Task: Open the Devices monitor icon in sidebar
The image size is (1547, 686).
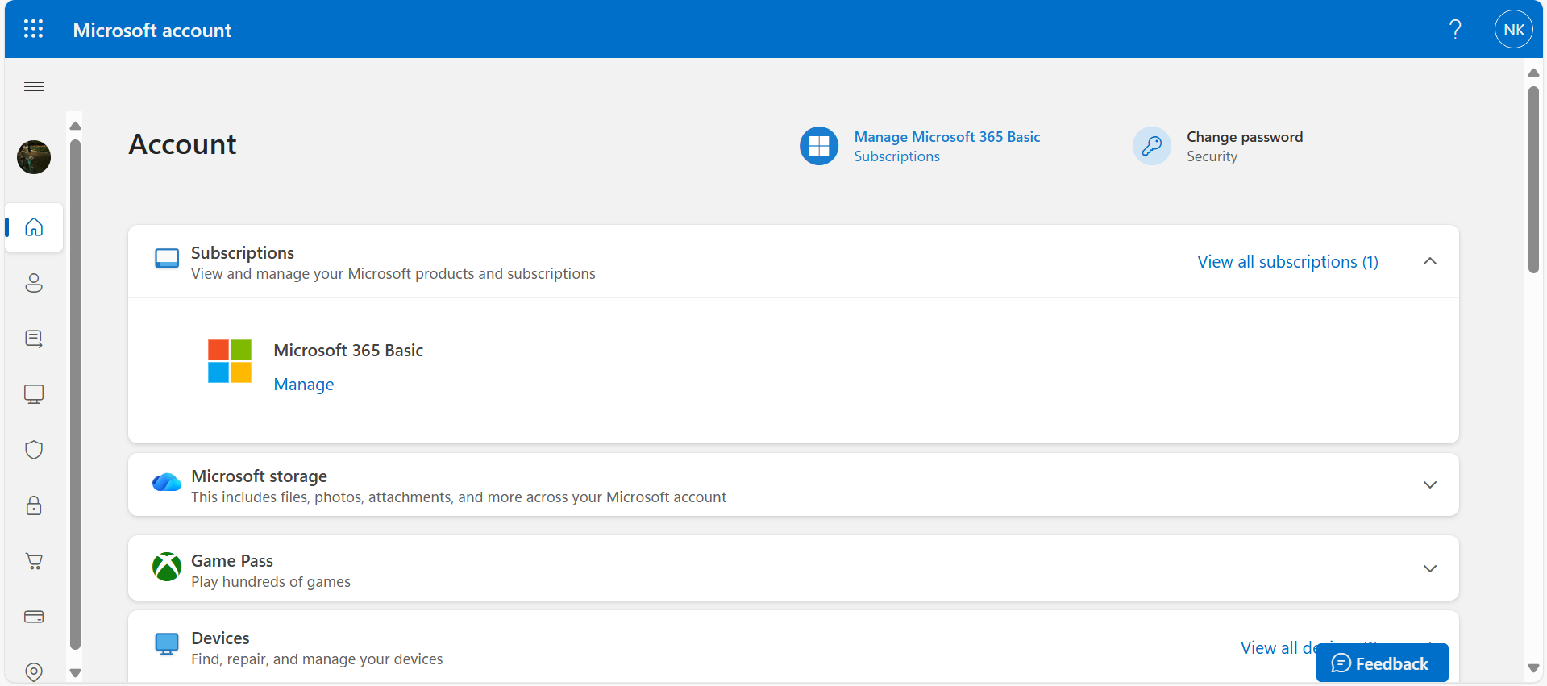Action: pos(34,394)
